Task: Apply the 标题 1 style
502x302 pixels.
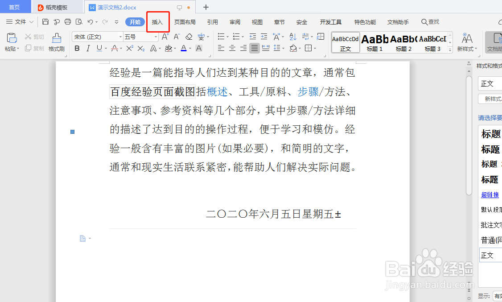Action: [374, 42]
